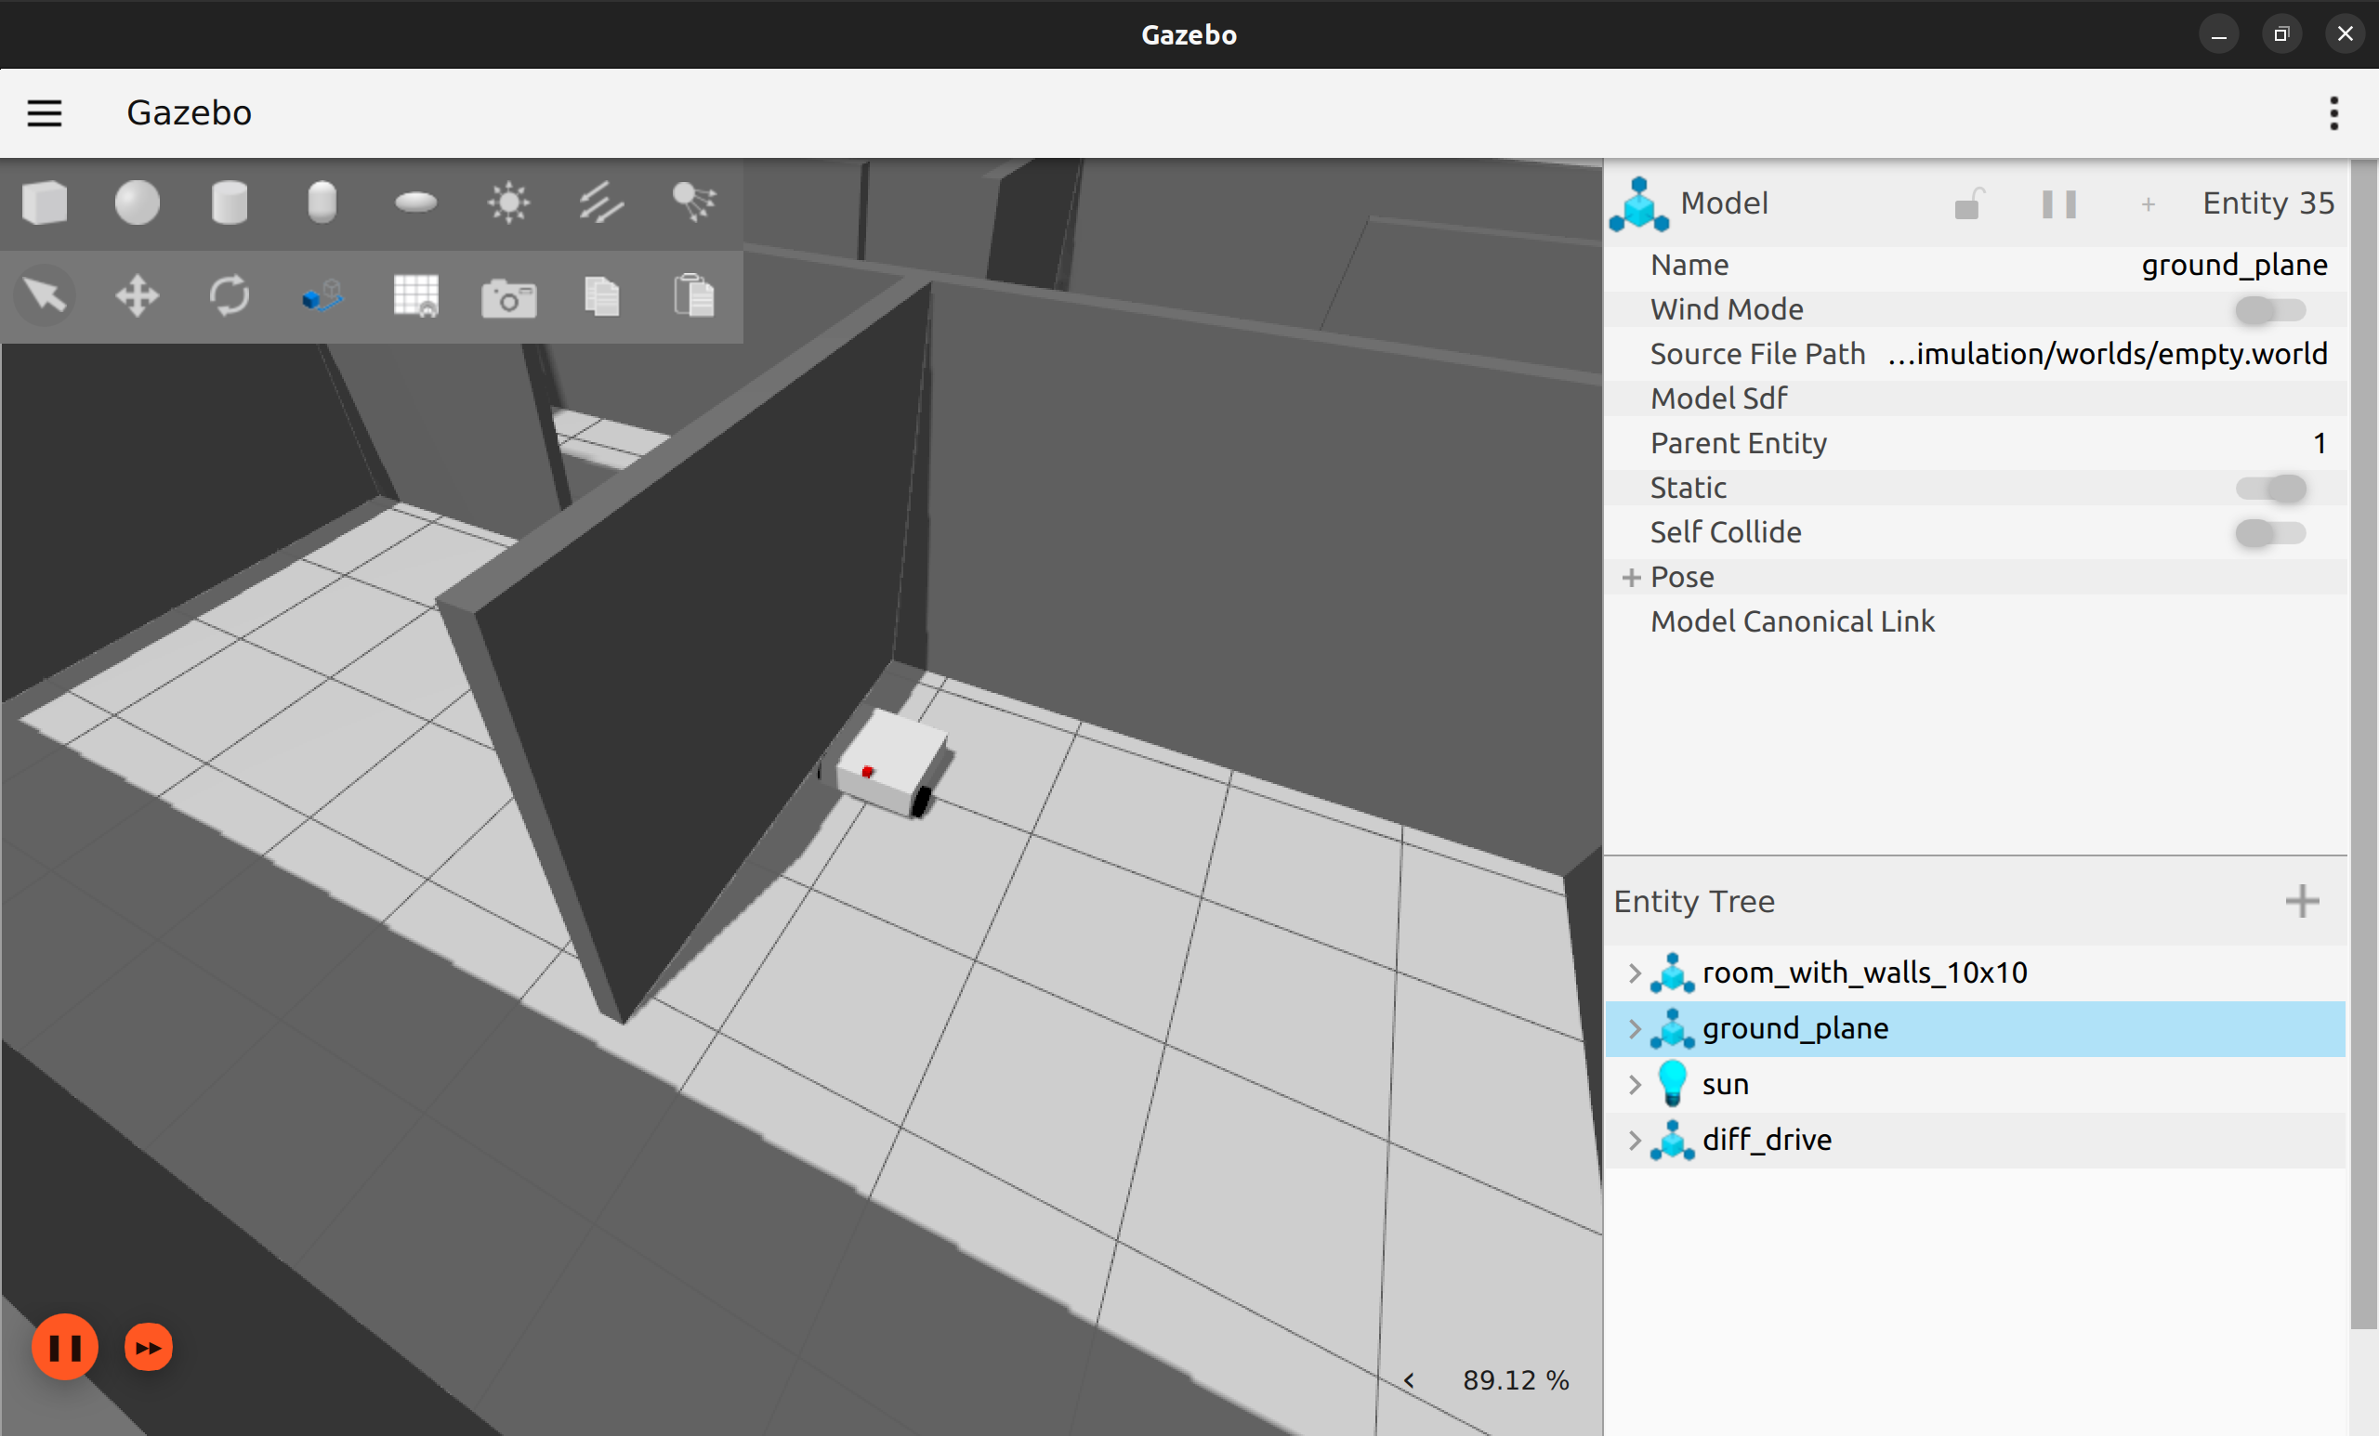Pause the component inspector updates

click(2058, 203)
